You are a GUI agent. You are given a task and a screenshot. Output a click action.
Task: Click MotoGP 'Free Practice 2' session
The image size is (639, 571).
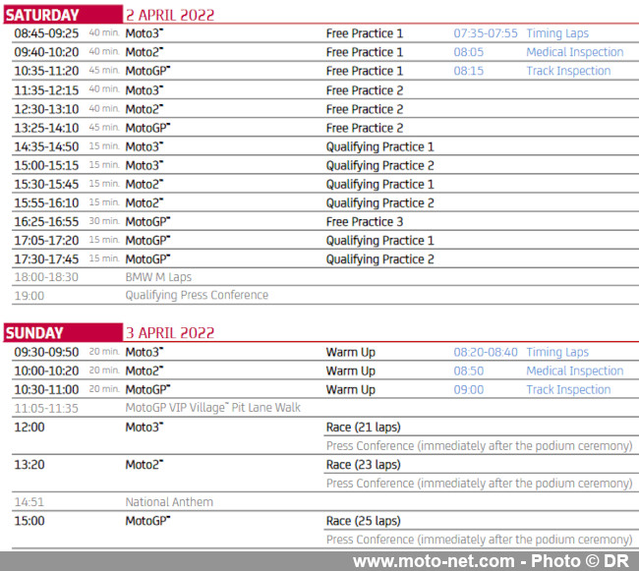(x=365, y=128)
